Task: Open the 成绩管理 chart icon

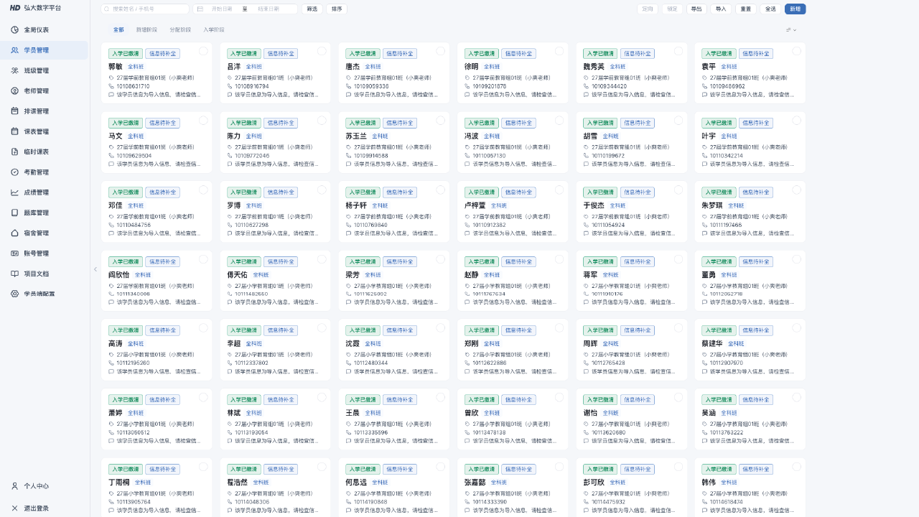Action: [14, 192]
